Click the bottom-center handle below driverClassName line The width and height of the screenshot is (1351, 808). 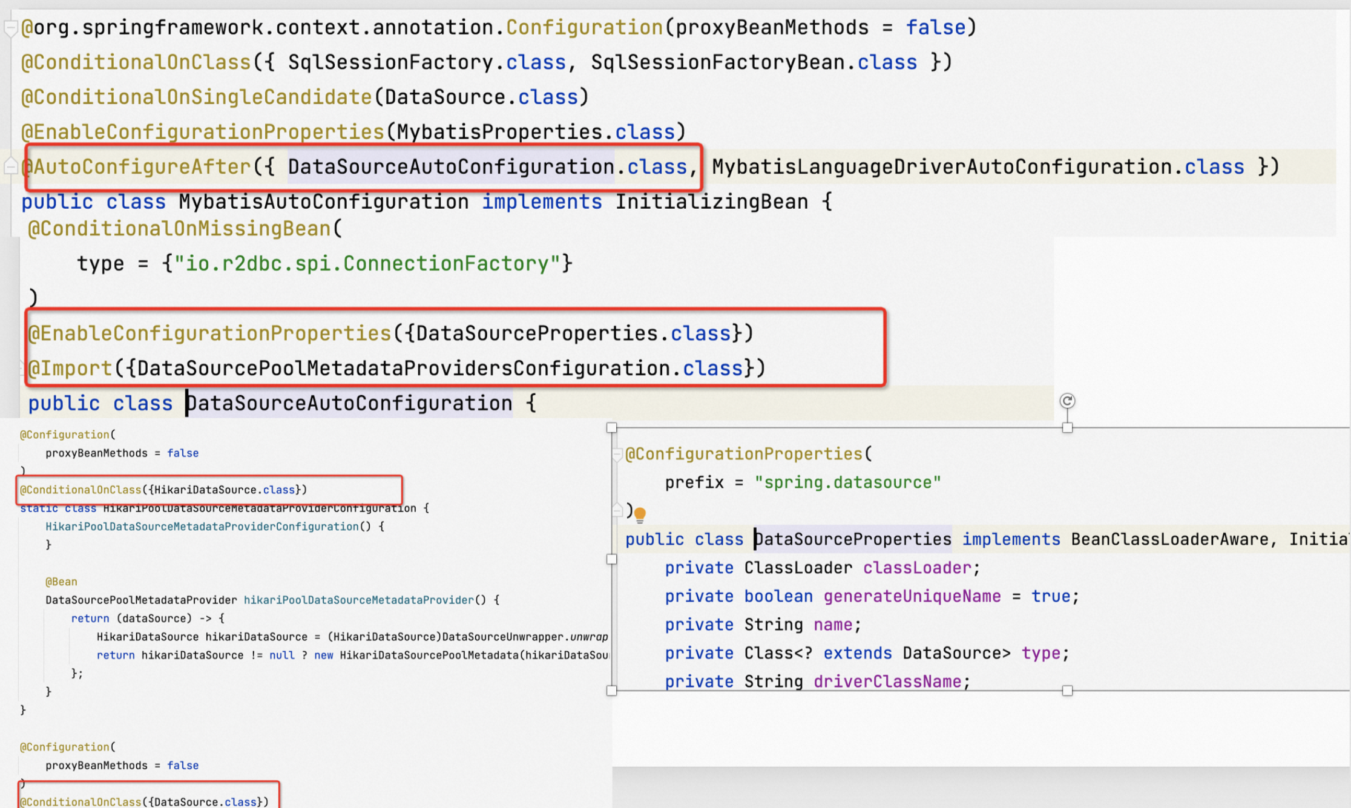pos(1067,691)
